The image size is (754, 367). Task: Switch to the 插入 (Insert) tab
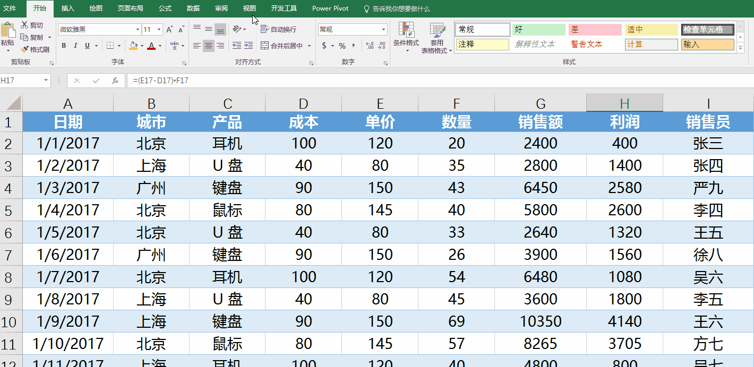[x=68, y=8]
